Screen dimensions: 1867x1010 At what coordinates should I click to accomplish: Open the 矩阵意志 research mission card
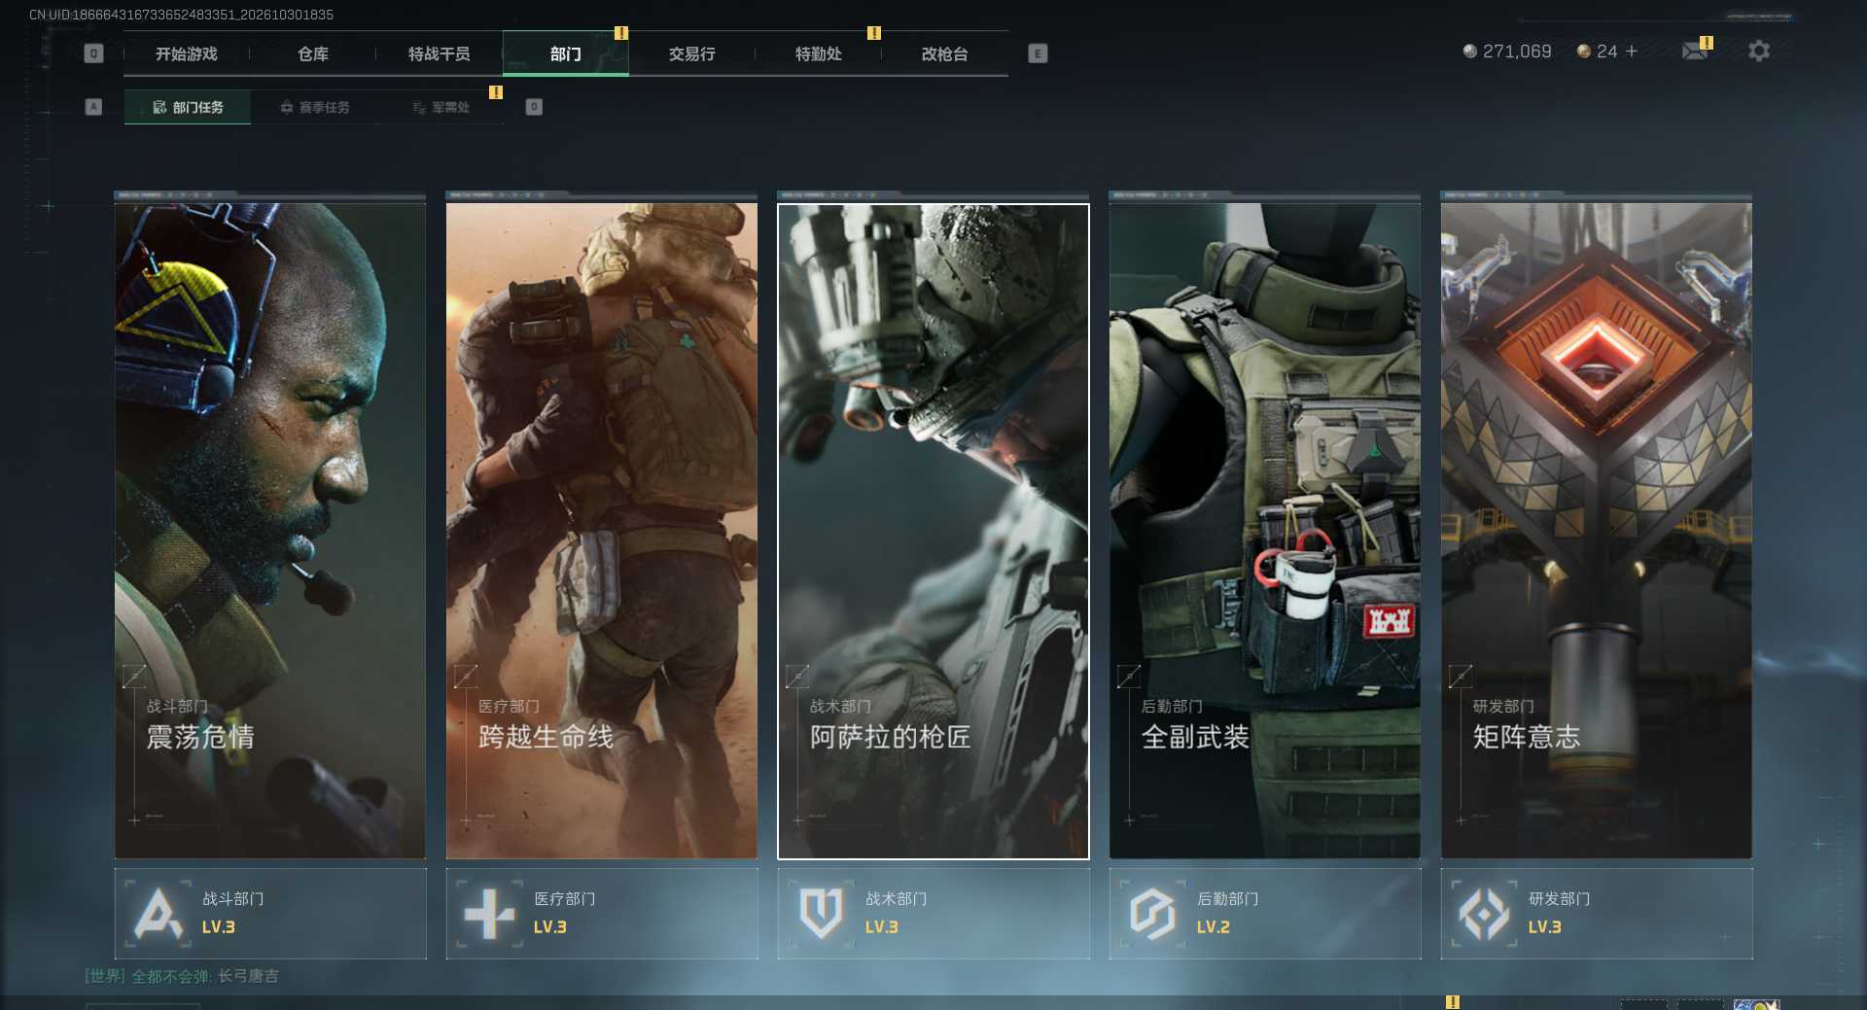1597,530
